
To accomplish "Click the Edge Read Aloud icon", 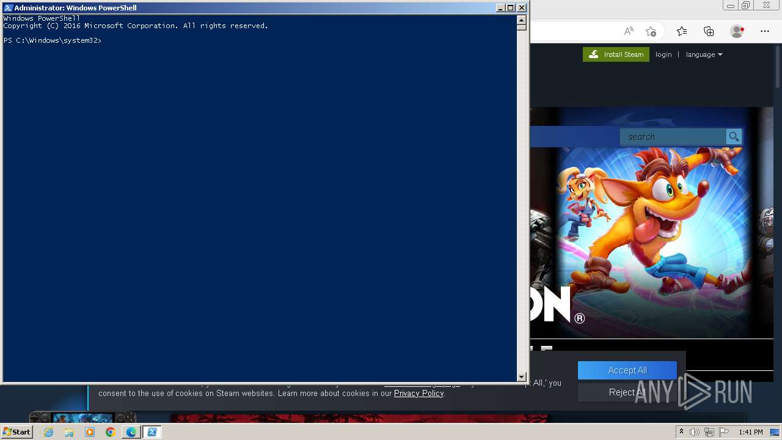I will [629, 31].
